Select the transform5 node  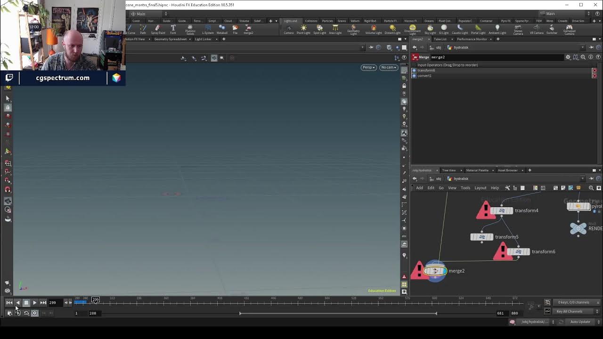[x=481, y=237]
